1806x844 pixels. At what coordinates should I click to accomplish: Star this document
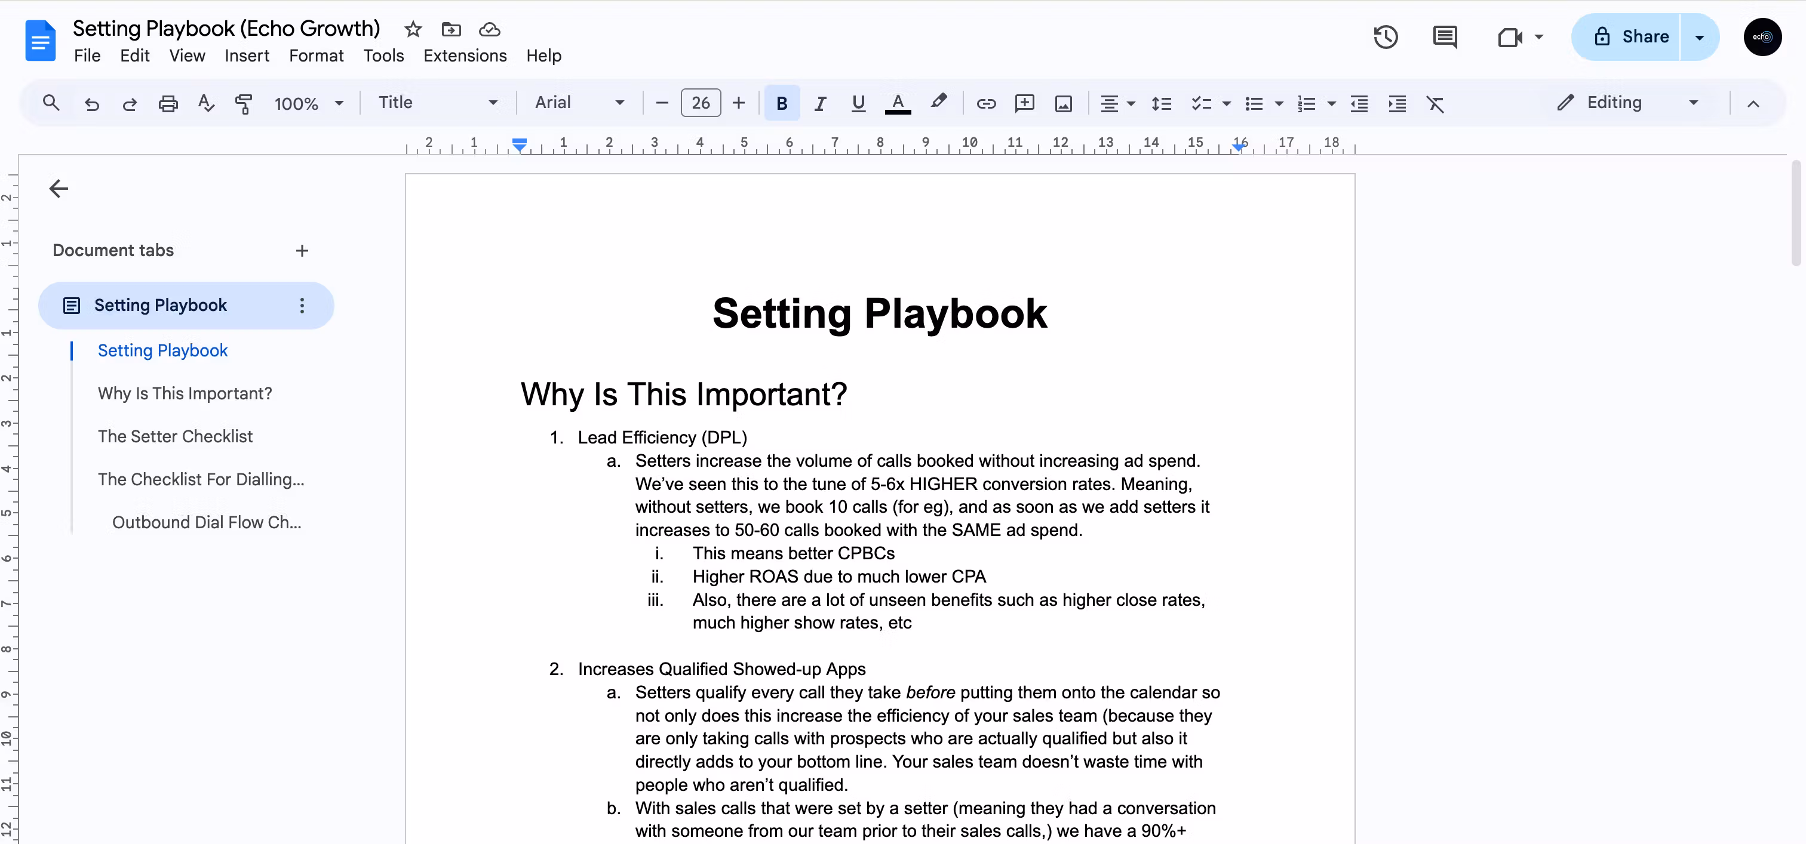[x=413, y=29]
